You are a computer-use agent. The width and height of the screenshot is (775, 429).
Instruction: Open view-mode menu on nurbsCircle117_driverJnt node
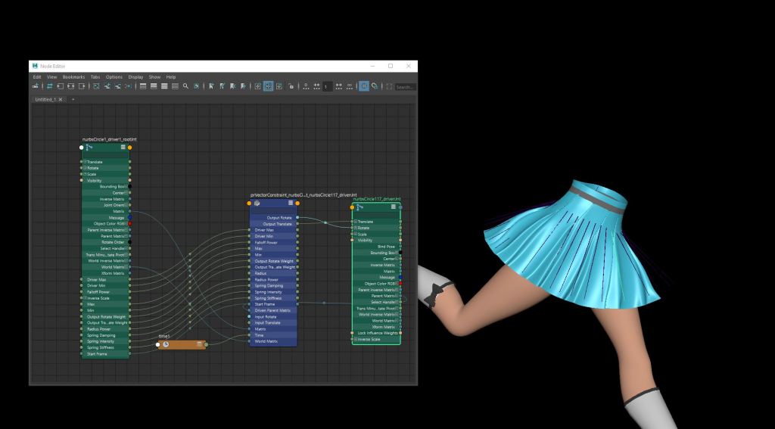tap(394, 207)
